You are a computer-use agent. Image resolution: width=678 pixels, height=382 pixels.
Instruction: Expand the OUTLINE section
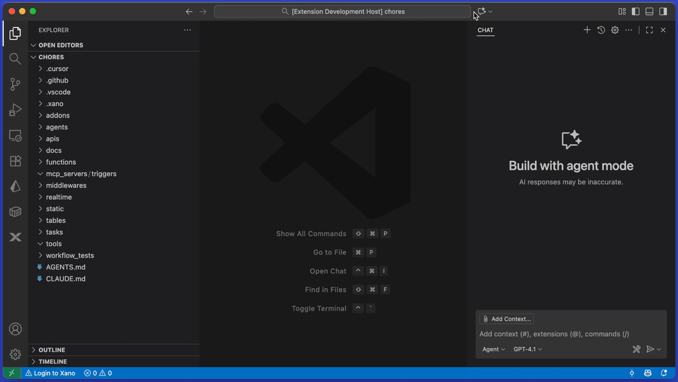pyautogui.click(x=114, y=349)
